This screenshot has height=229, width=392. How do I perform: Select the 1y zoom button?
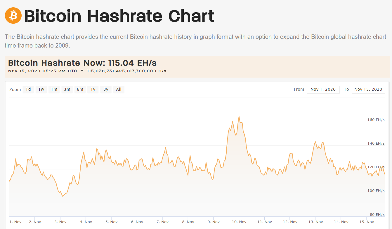(x=93, y=90)
